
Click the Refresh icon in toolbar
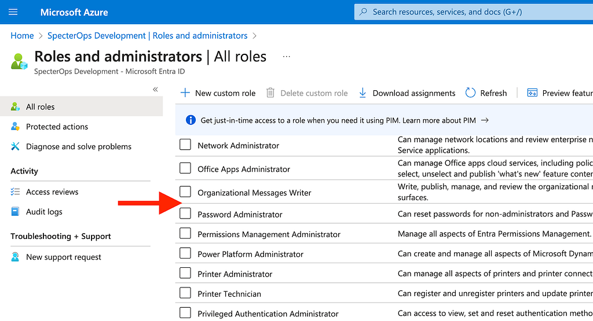pos(470,93)
